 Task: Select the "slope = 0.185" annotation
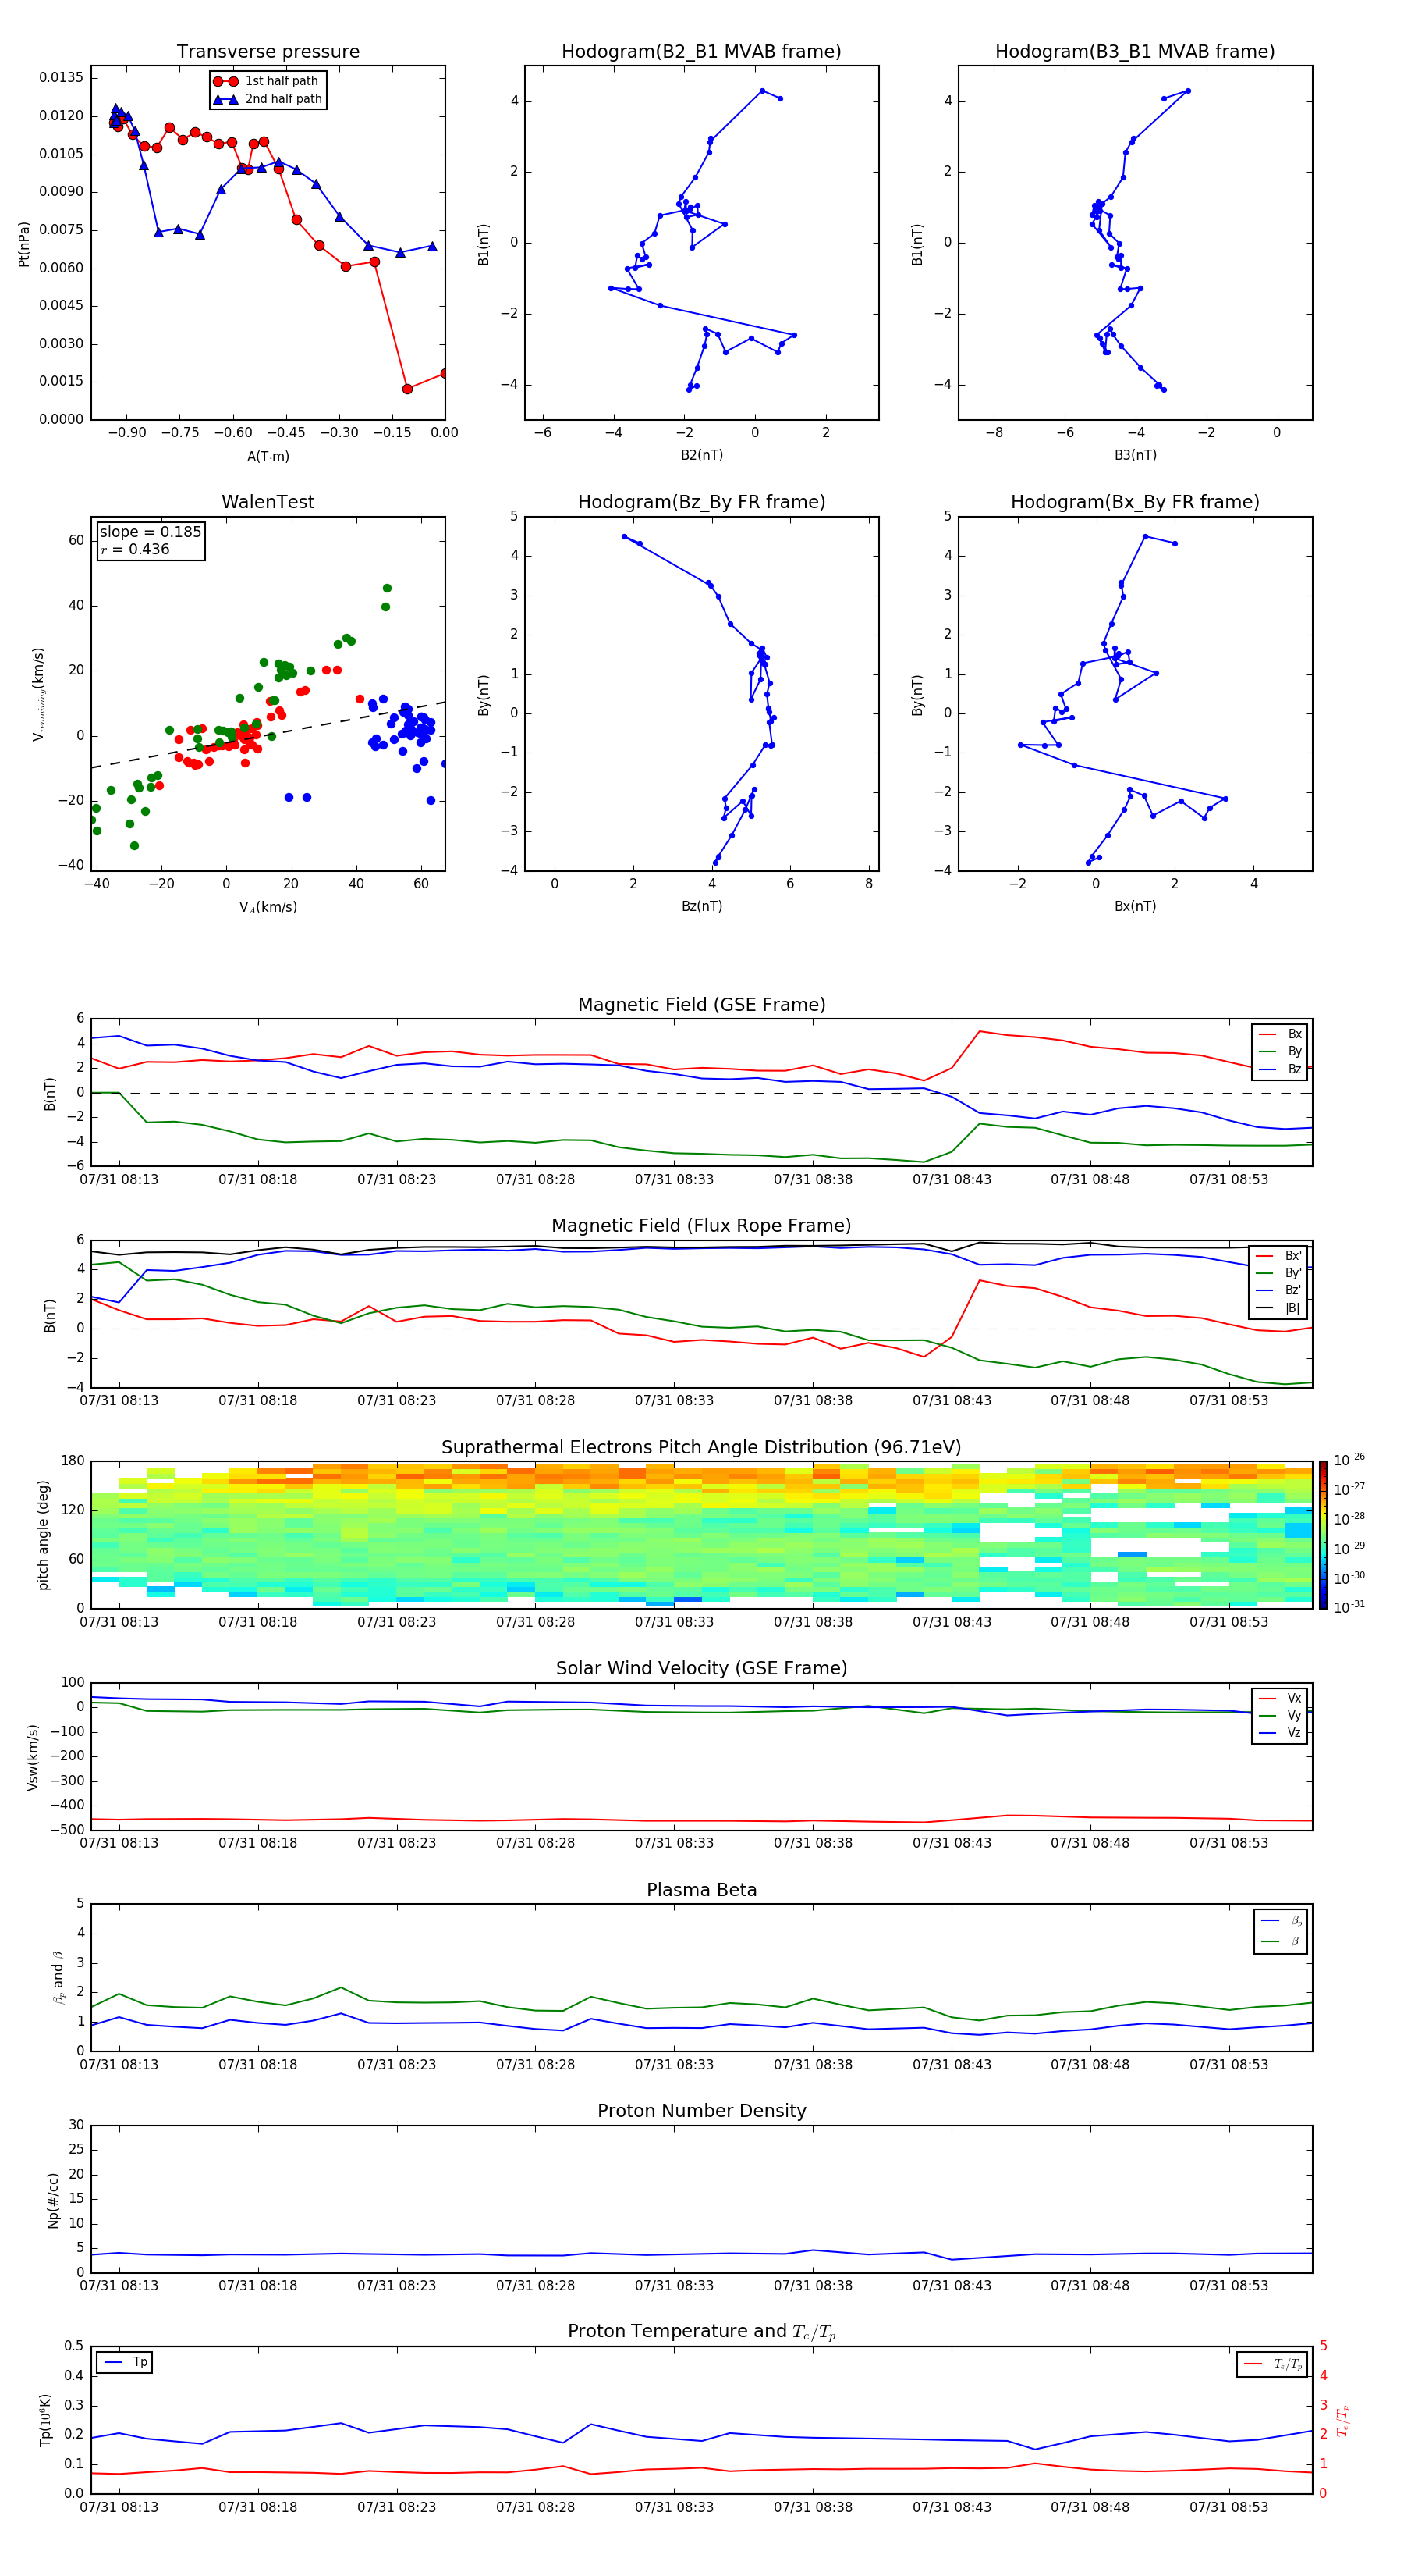pos(151,532)
